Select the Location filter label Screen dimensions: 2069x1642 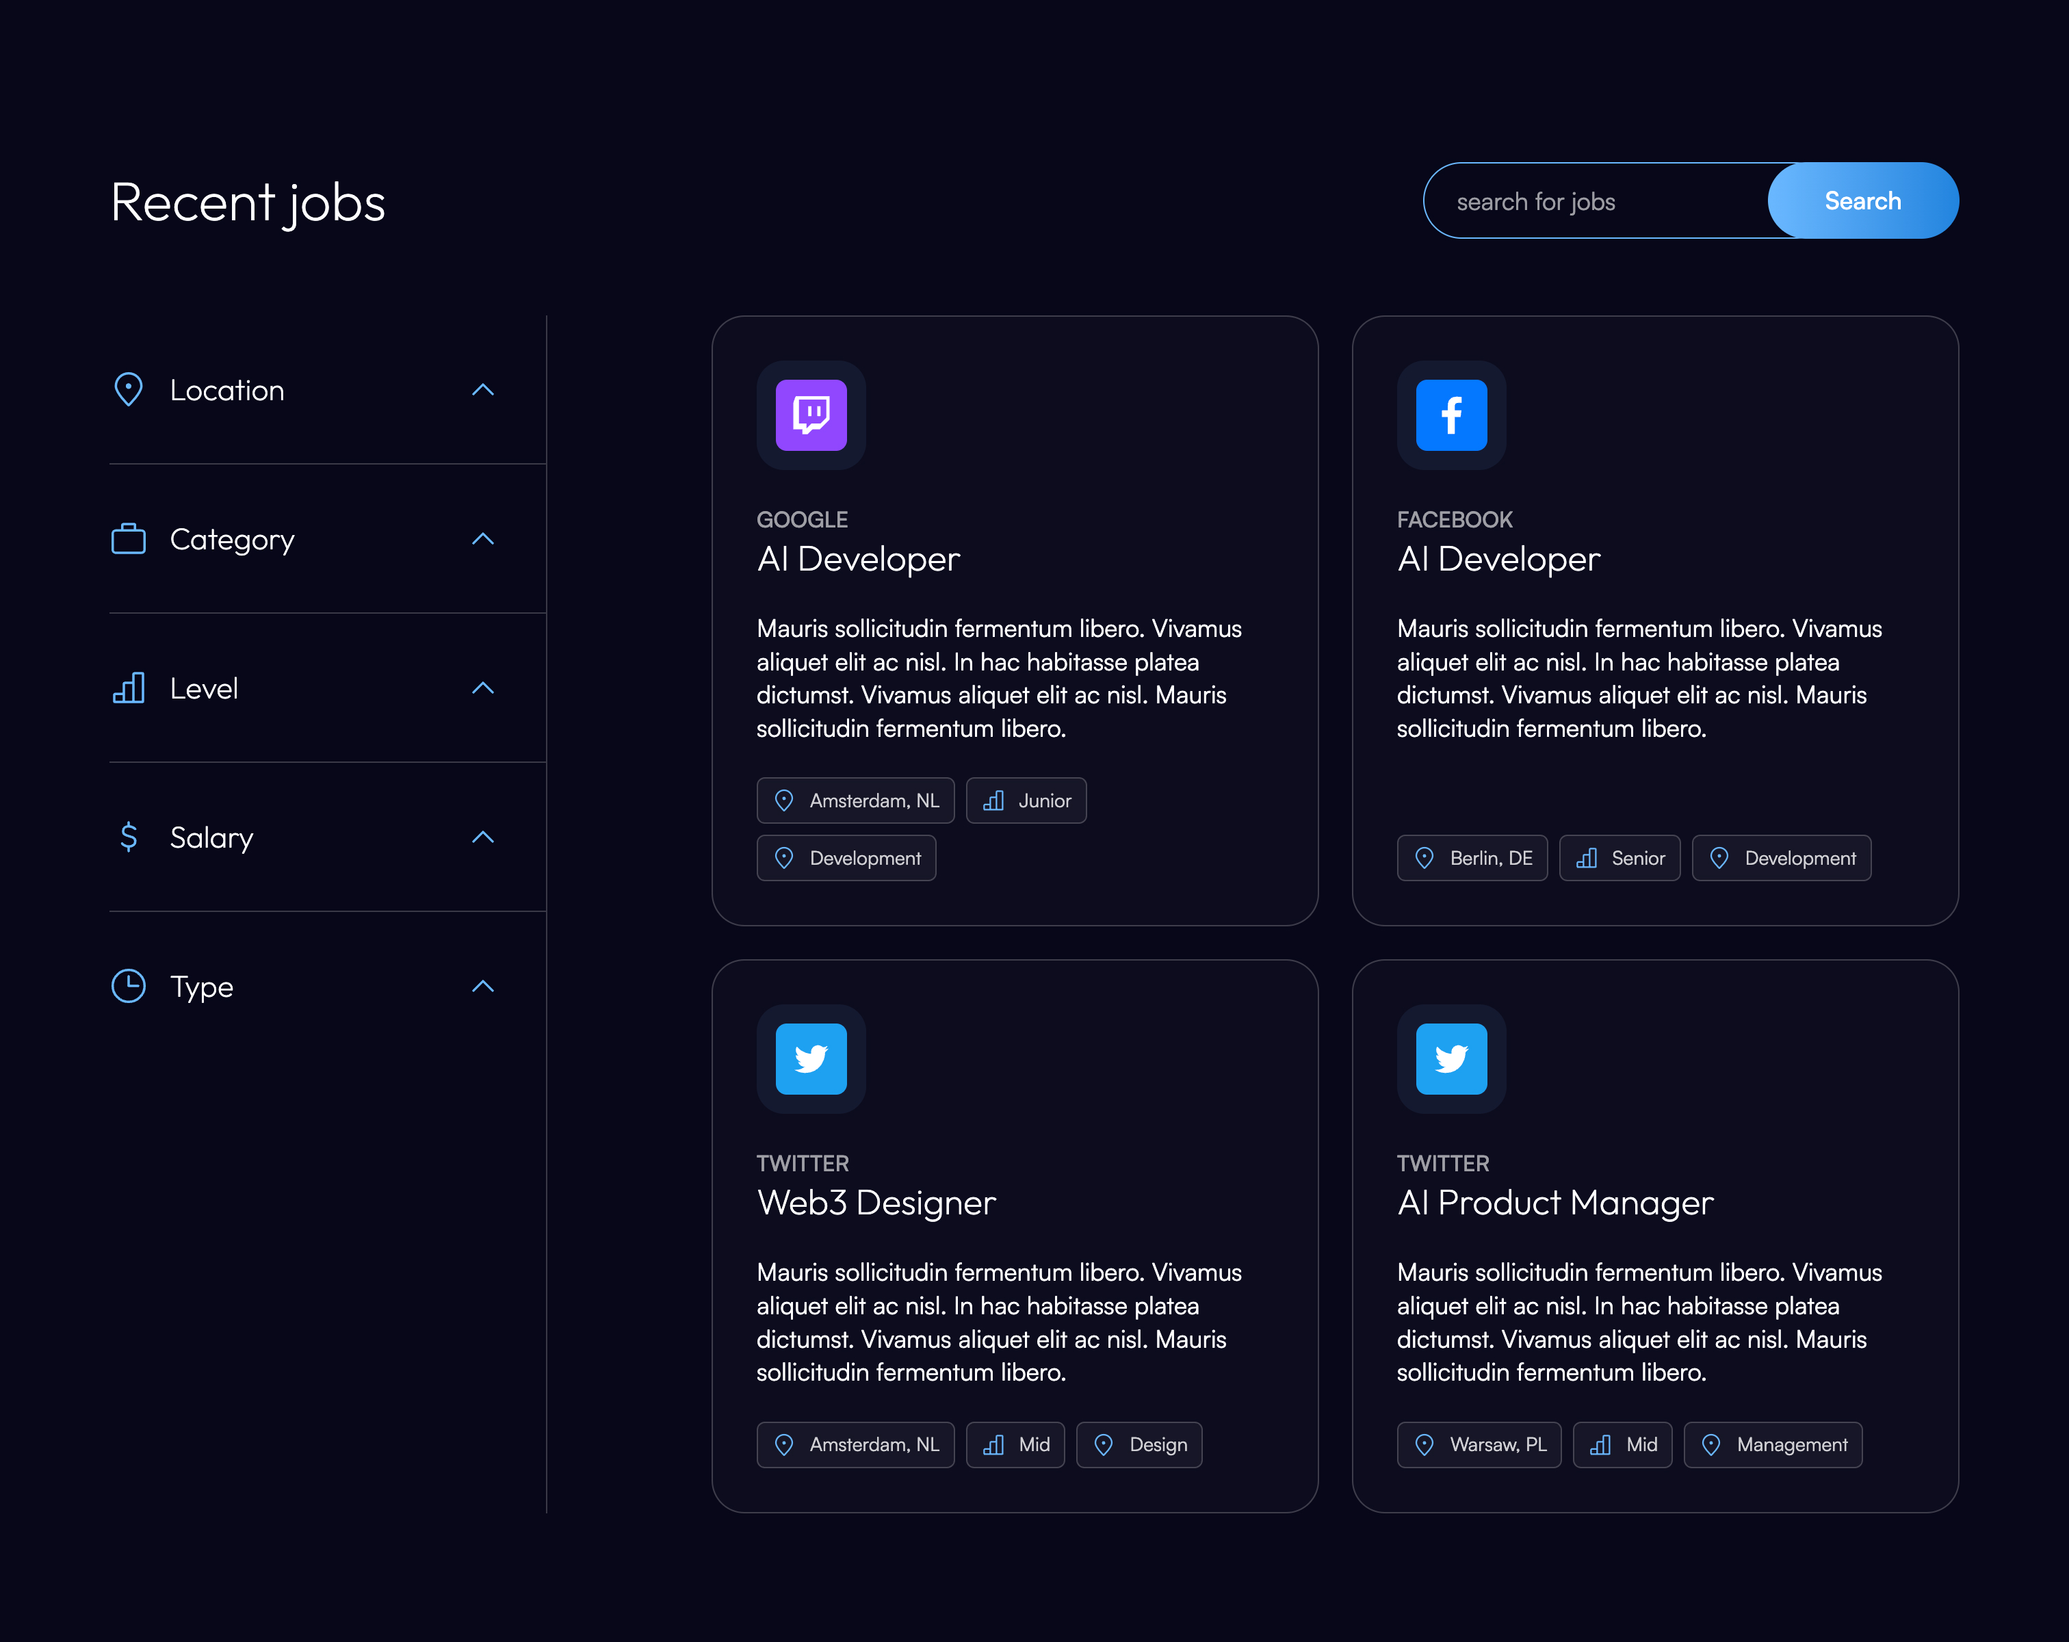(x=226, y=391)
